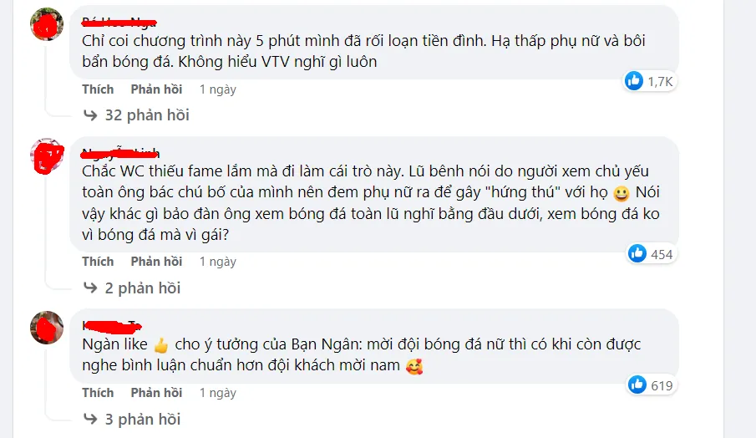Click the like reaction icon beside 454
Screen dimensions: 756x438
637,254
